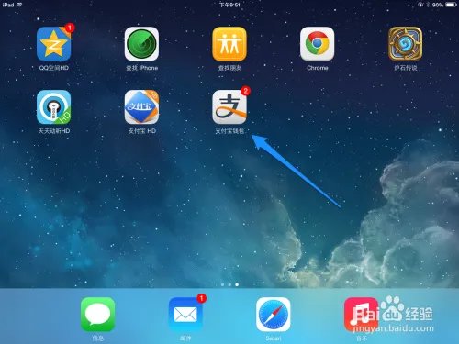The image size is (459, 344).
Task: Open the 支付宝钱包 app
Action: pos(229,107)
